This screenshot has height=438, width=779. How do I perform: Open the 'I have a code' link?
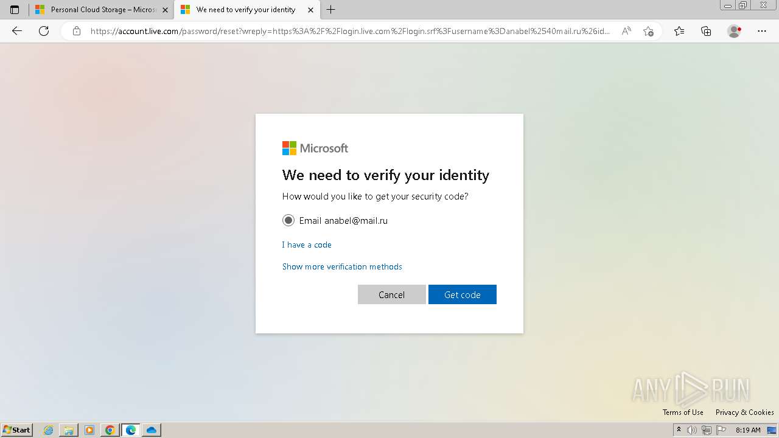[x=307, y=245]
